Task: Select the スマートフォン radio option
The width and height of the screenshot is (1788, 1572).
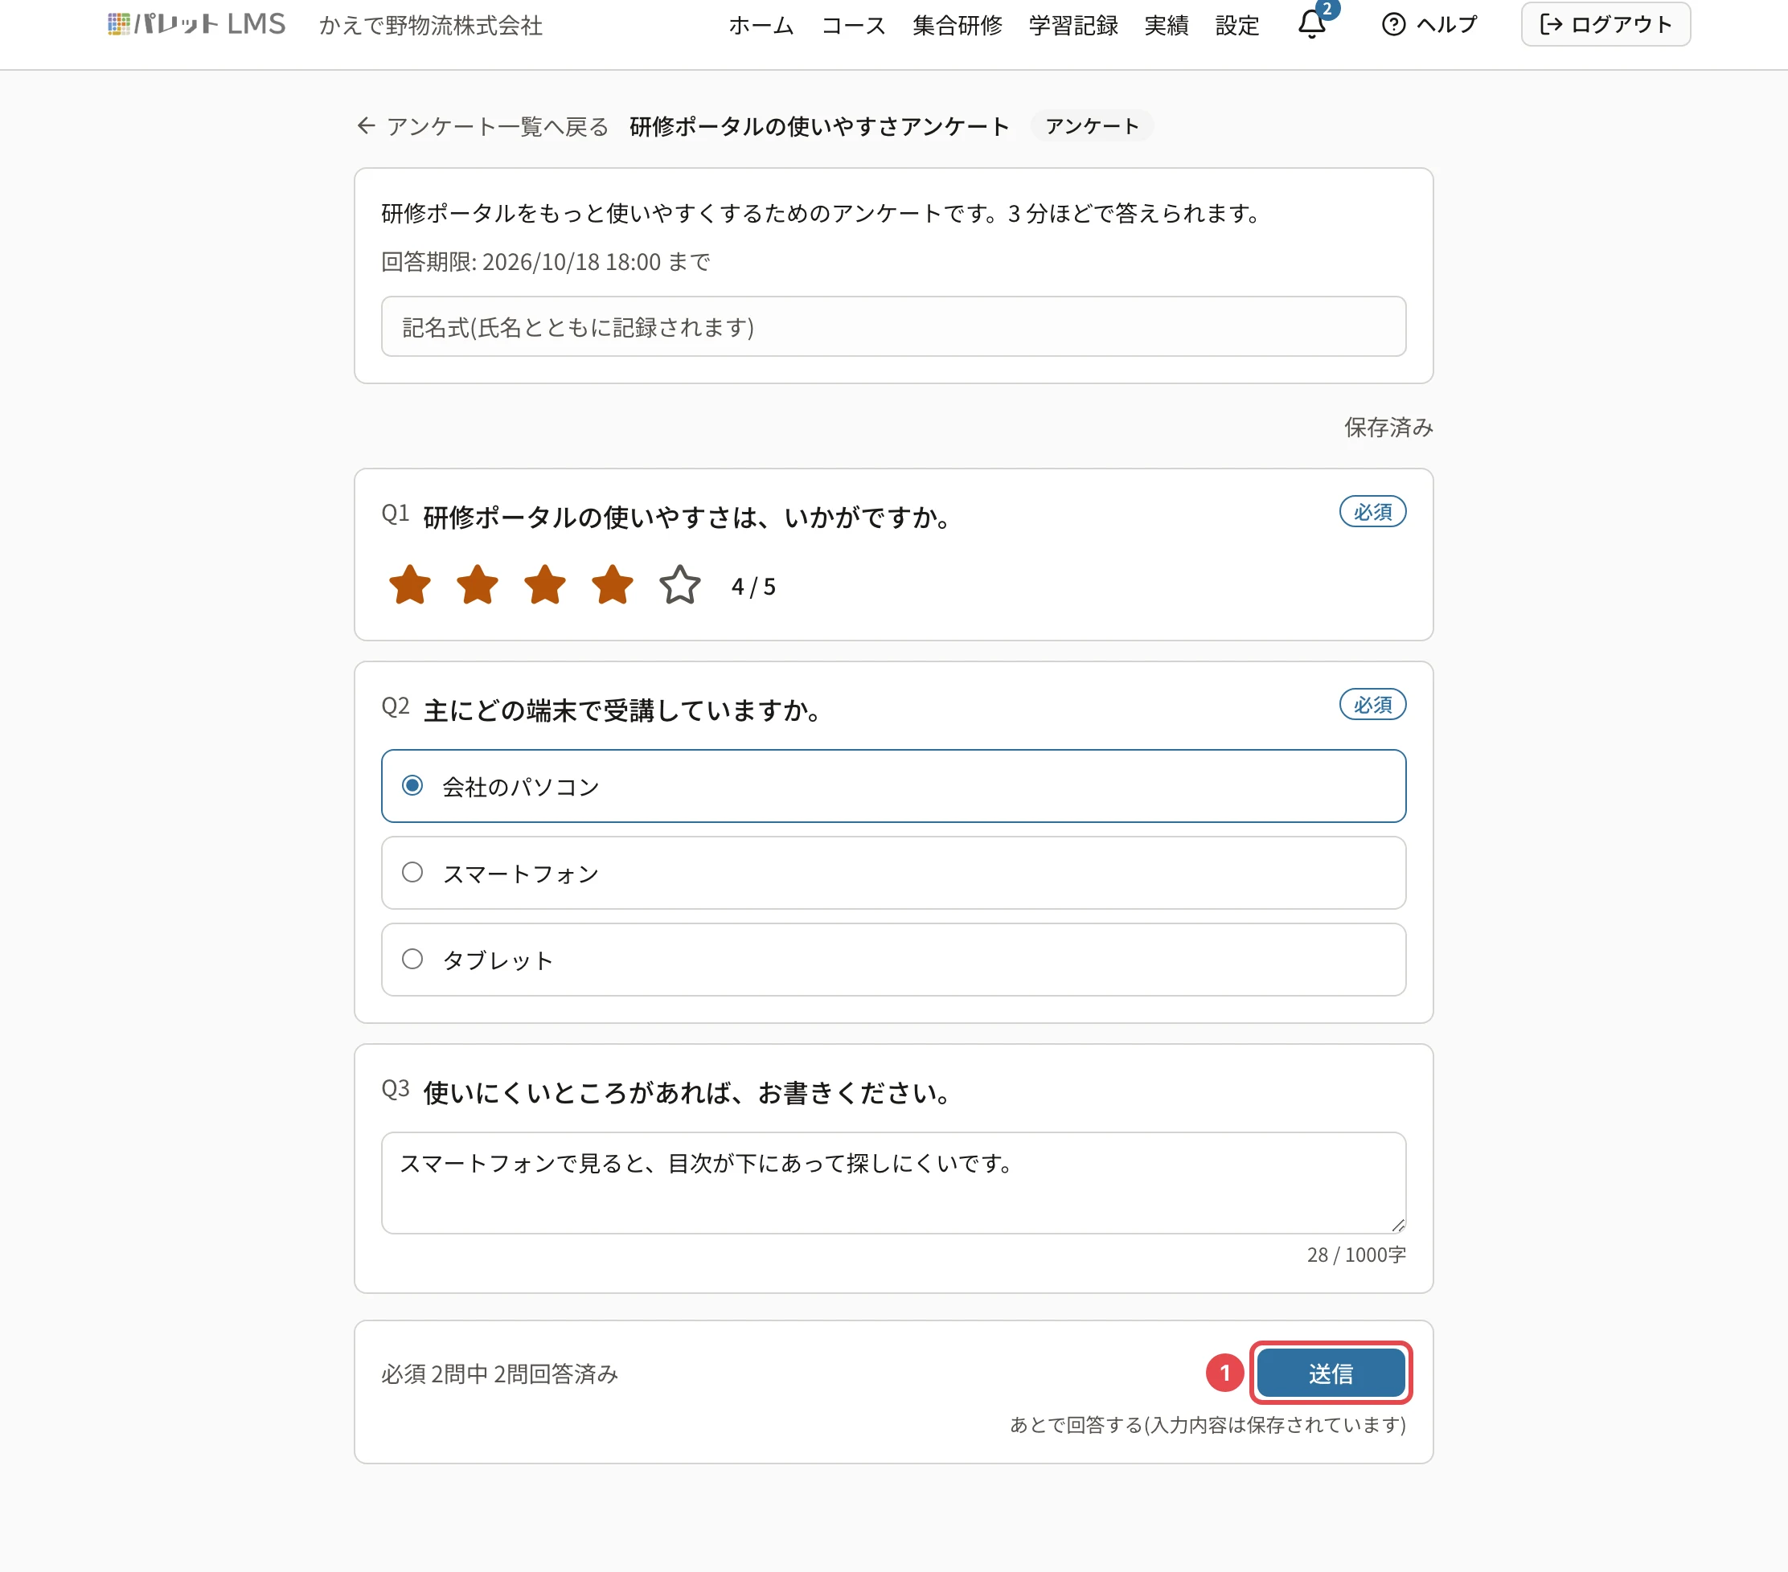Action: [x=893, y=873]
